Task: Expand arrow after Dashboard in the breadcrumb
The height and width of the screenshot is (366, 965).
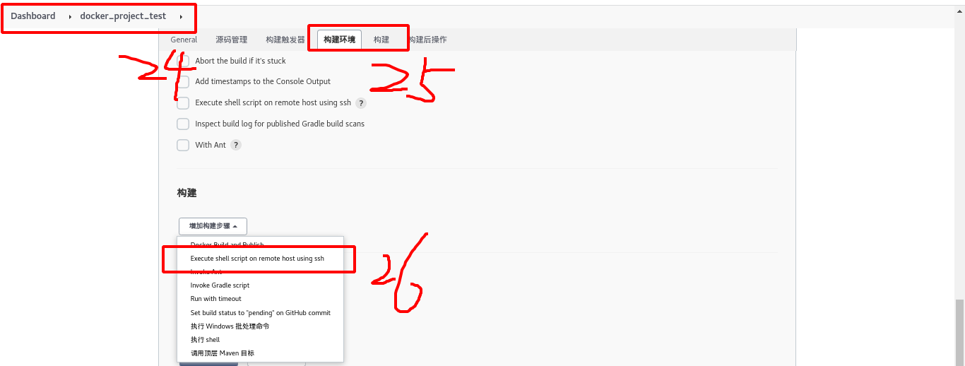Action: tap(70, 16)
